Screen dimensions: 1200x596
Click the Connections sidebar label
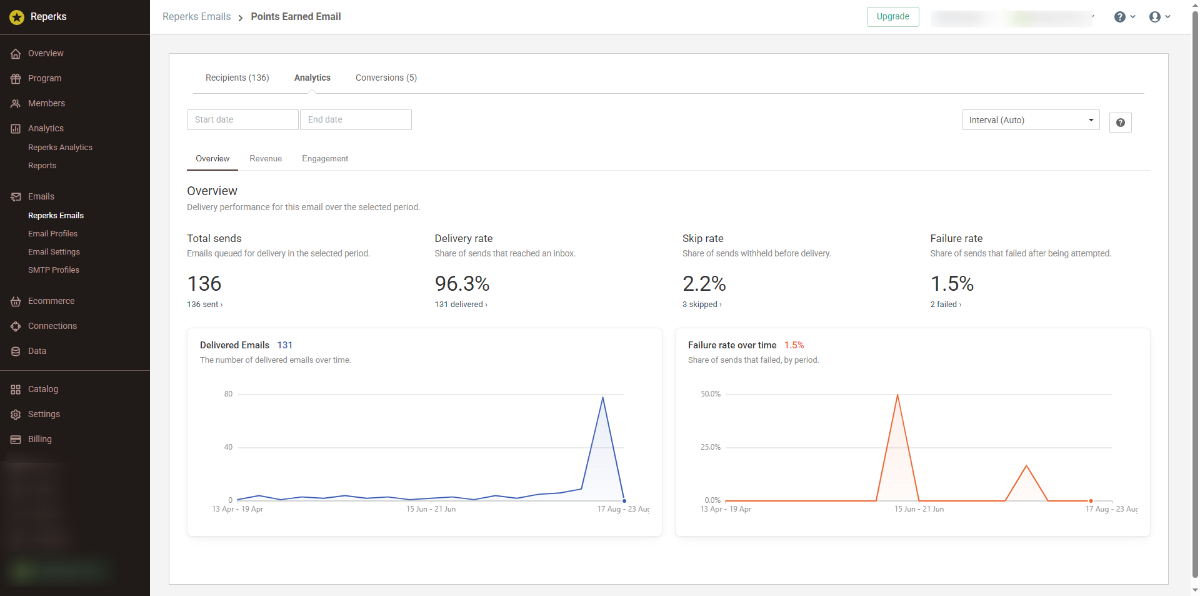tap(52, 326)
